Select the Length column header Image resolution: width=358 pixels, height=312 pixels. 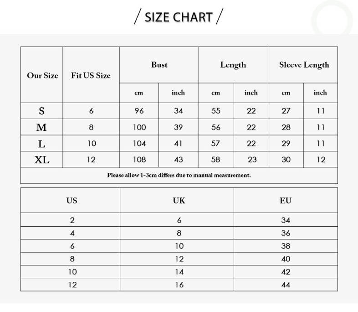point(233,65)
